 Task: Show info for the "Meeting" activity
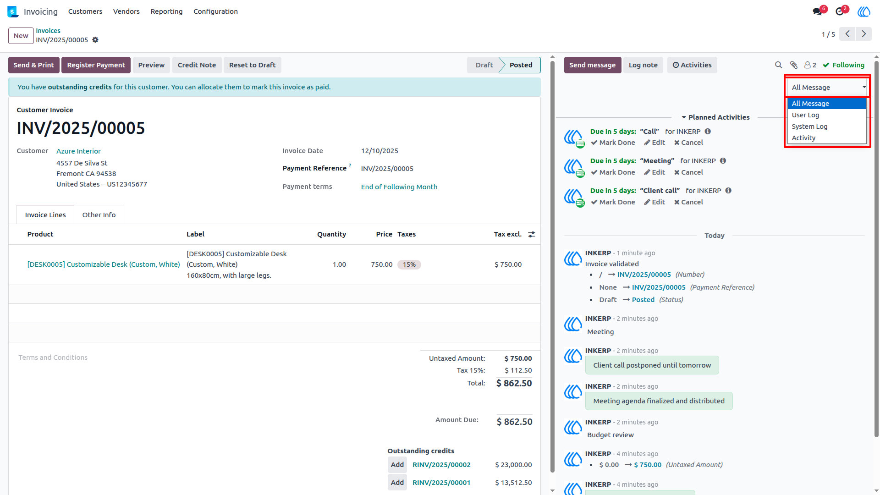pyautogui.click(x=723, y=161)
